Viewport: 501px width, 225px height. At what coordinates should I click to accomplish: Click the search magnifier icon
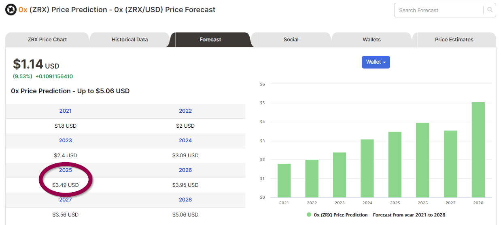490,10
